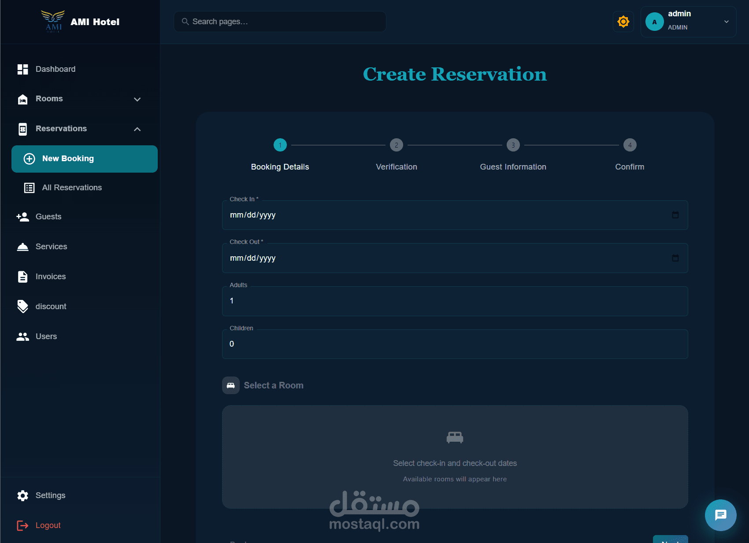The image size is (749, 543).
Task: Click the Adults number field
Action: point(455,301)
